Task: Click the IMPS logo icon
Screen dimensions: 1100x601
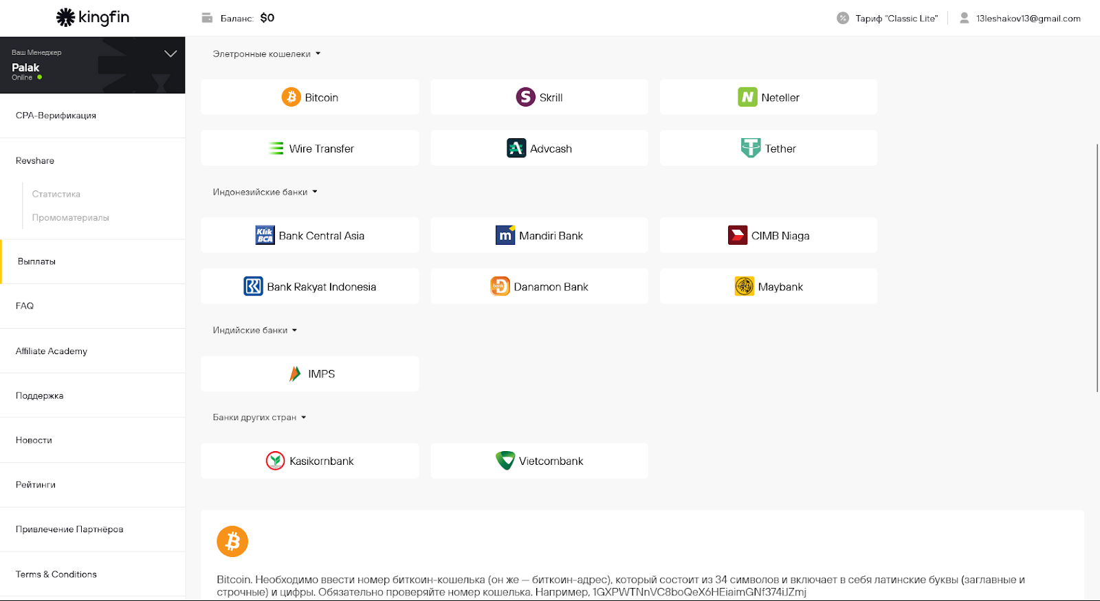Action: pyautogui.click(x=295, y=373)
